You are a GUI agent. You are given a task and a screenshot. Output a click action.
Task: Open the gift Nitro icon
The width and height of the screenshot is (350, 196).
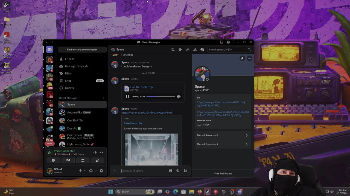tap(171, 171)
